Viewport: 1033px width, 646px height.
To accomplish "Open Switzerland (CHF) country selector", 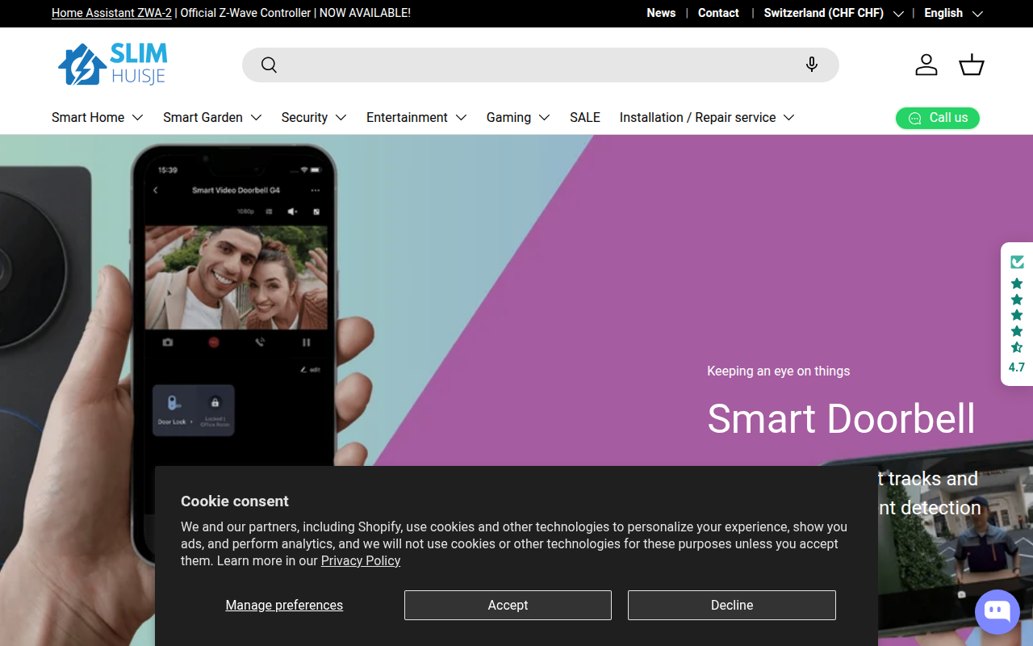I will point(834,13).
